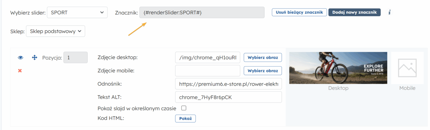Click the move arrows icon for the slide
This screenshot has width=430, height=130.
click(x=34, y=58)
